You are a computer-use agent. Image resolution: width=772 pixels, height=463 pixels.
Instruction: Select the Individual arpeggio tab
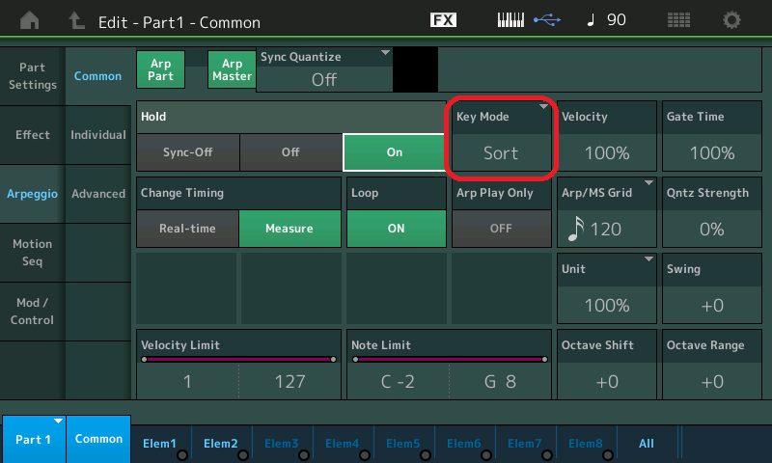coord(98,135)
